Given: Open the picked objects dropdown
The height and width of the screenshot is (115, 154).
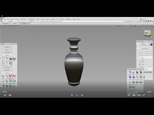Looking at the screenshot, I should [x=144, y=48].
